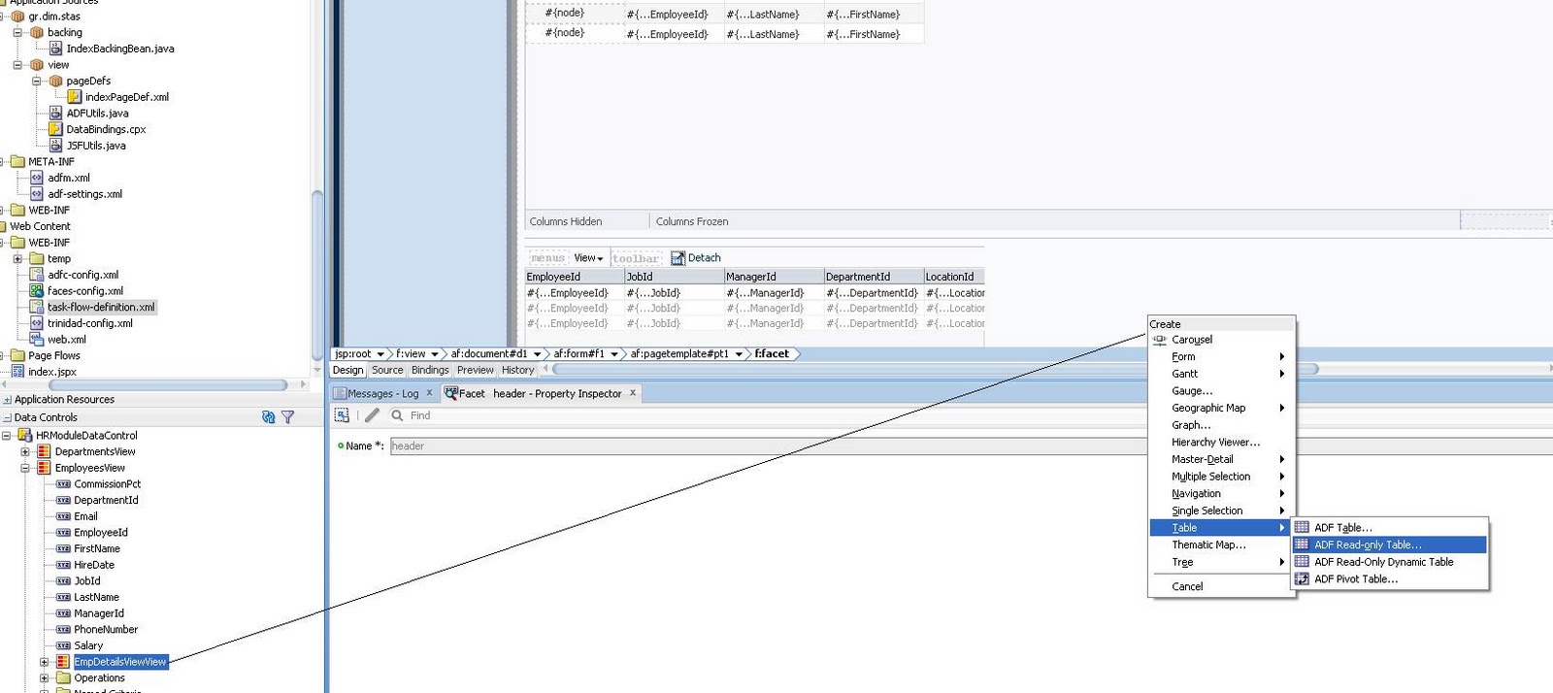Image resolution: width=1553 pixels, height=693 pixels.
Task: Expand the Operations folder node
Action: [x=44, y=678]
